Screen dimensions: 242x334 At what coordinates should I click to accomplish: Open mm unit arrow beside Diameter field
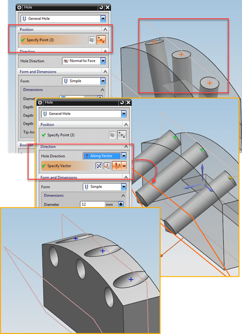tap(121, 204)
